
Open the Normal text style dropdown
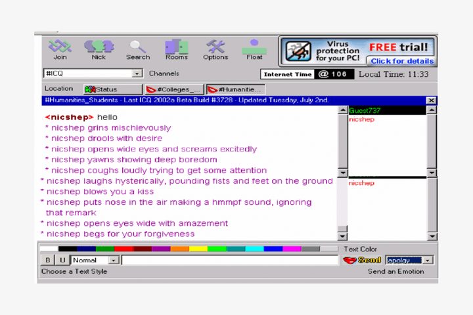[x=114, y=260]
